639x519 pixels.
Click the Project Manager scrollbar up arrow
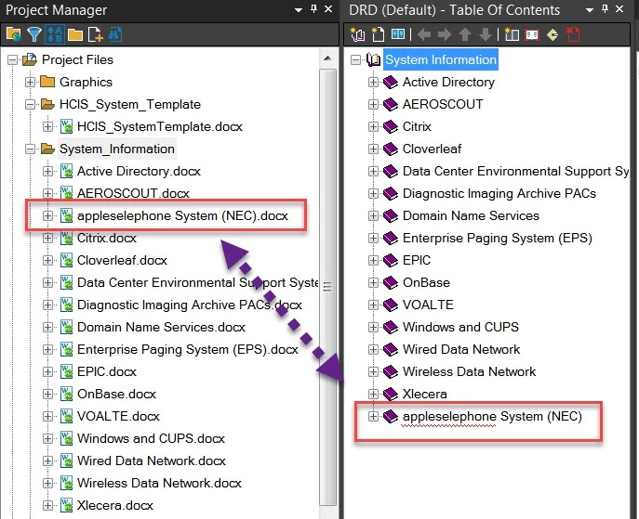tap(327, 58)
